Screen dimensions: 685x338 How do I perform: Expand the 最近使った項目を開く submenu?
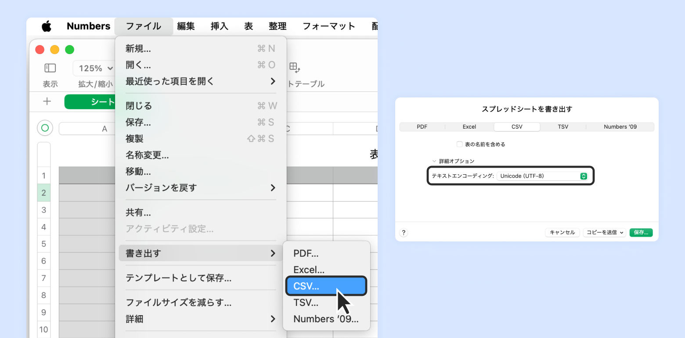[201, 81]
